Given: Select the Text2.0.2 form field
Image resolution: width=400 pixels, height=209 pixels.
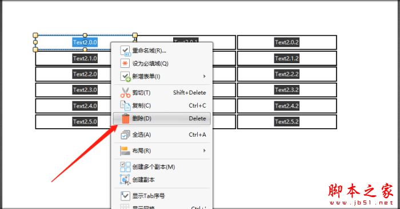Looking at the screenshot, I should click(x=287, y=42).
